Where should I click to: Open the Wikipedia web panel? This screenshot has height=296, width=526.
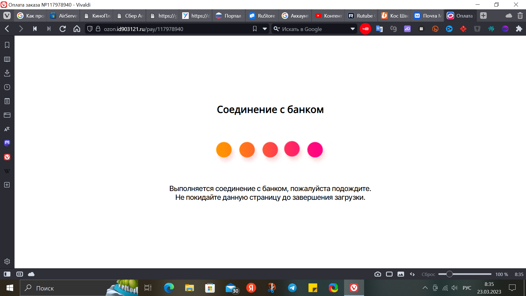coord(7,171)
